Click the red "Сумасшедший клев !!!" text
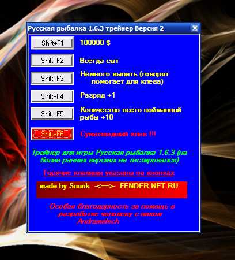The height and width of the screenshot is (260, 235). point(118,134)
